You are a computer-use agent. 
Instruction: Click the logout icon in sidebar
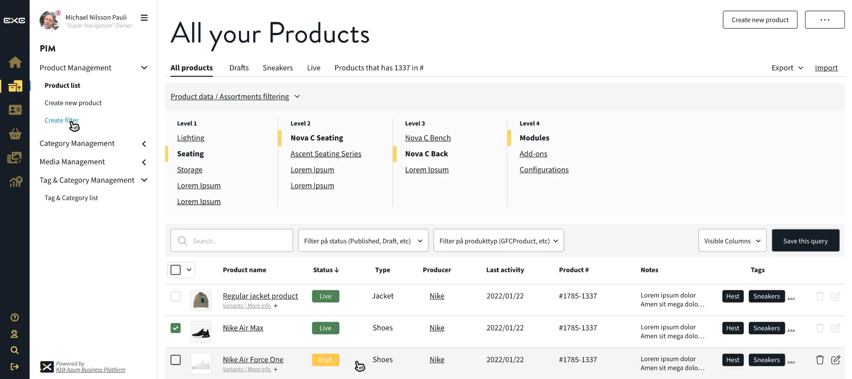click(x=15, y=367)
